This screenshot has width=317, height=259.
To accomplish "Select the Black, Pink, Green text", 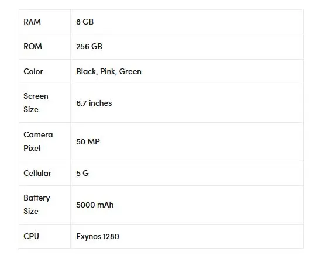I will tap(109, 72).
